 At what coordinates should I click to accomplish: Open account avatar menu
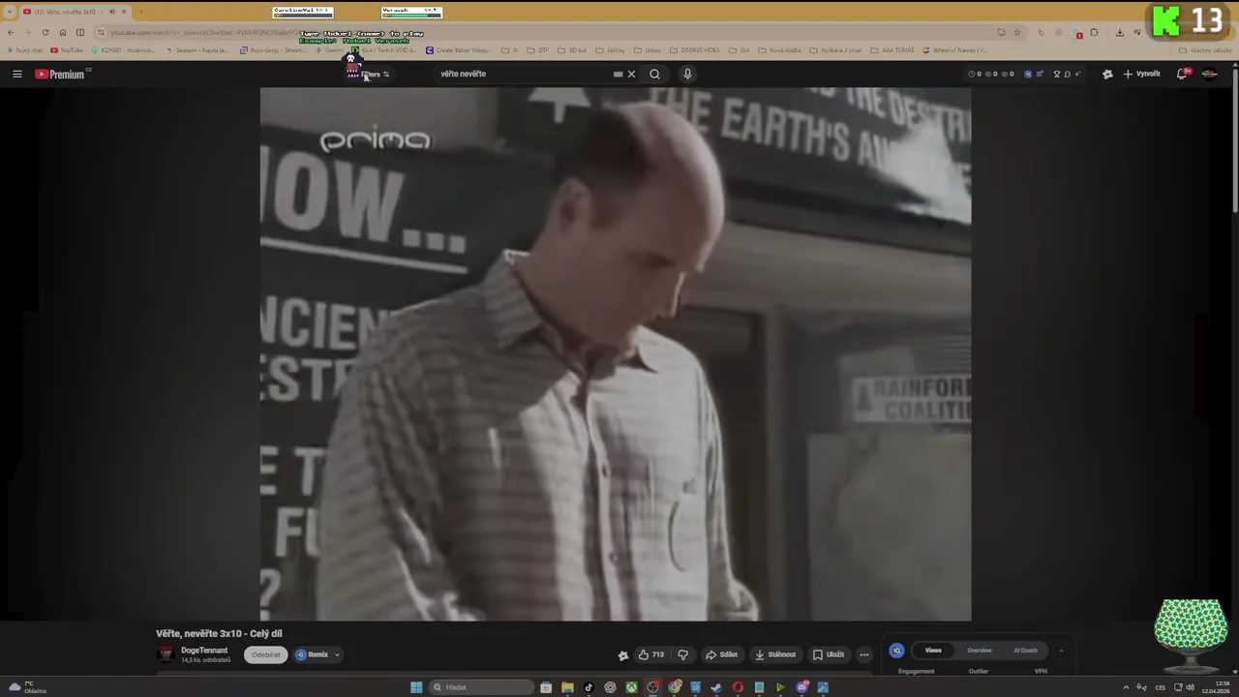click(1210, 74)
